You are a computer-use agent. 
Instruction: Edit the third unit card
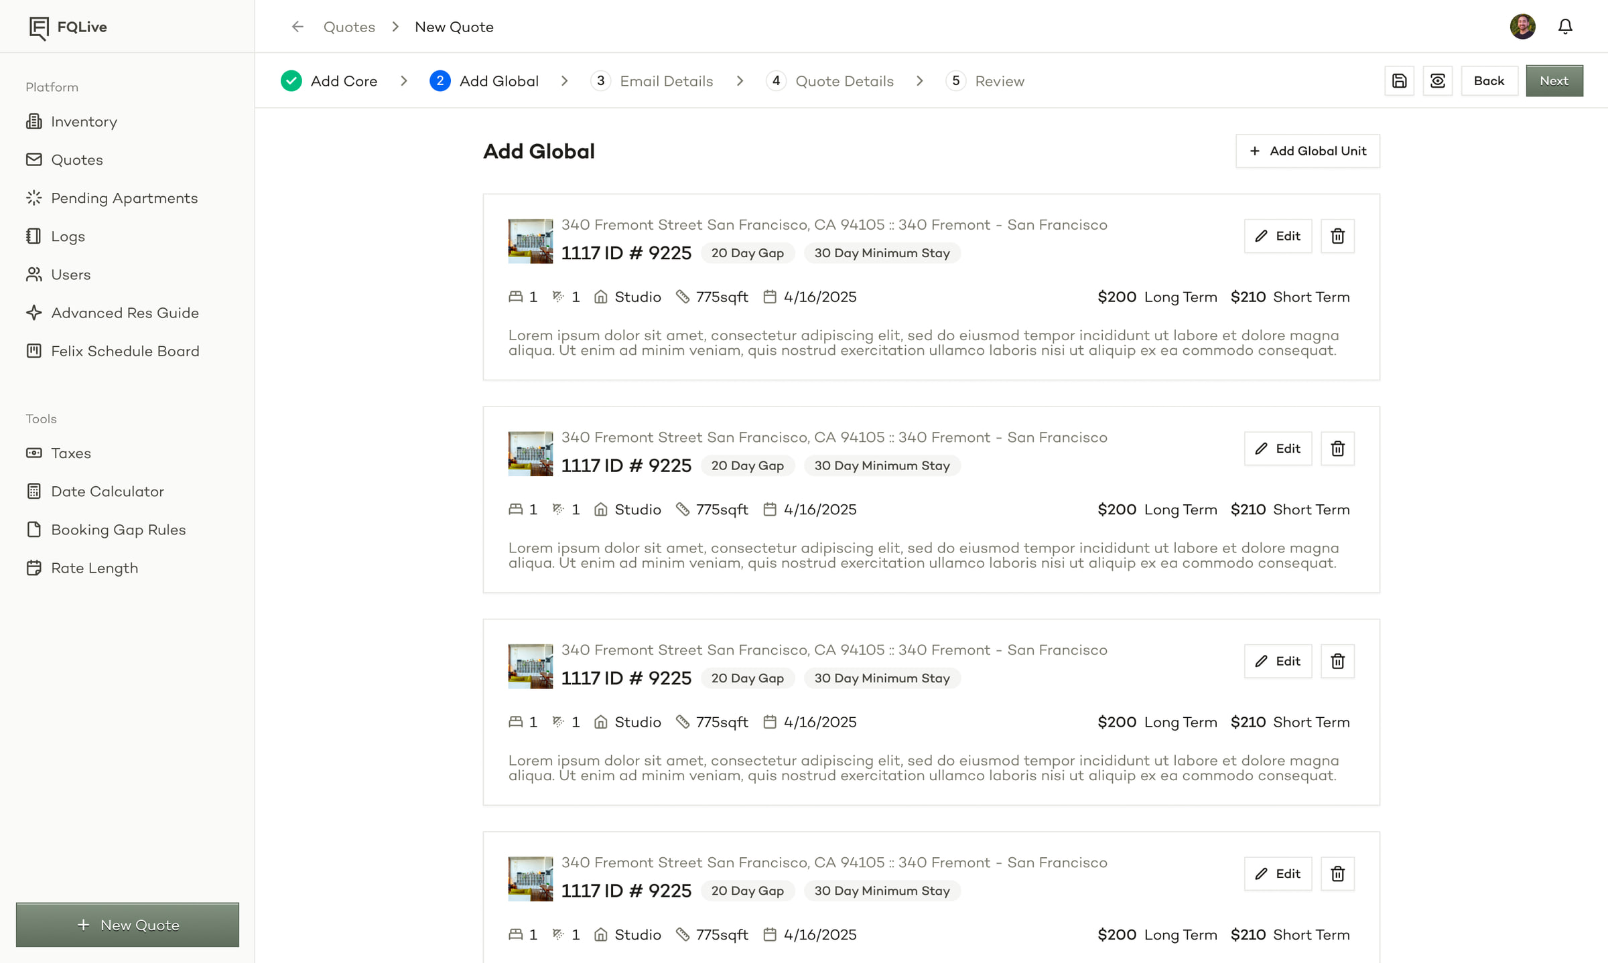(1278, 661)
